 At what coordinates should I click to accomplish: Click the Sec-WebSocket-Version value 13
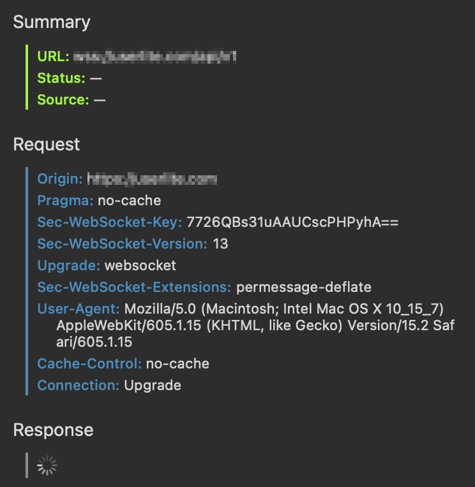coord(220,244)
